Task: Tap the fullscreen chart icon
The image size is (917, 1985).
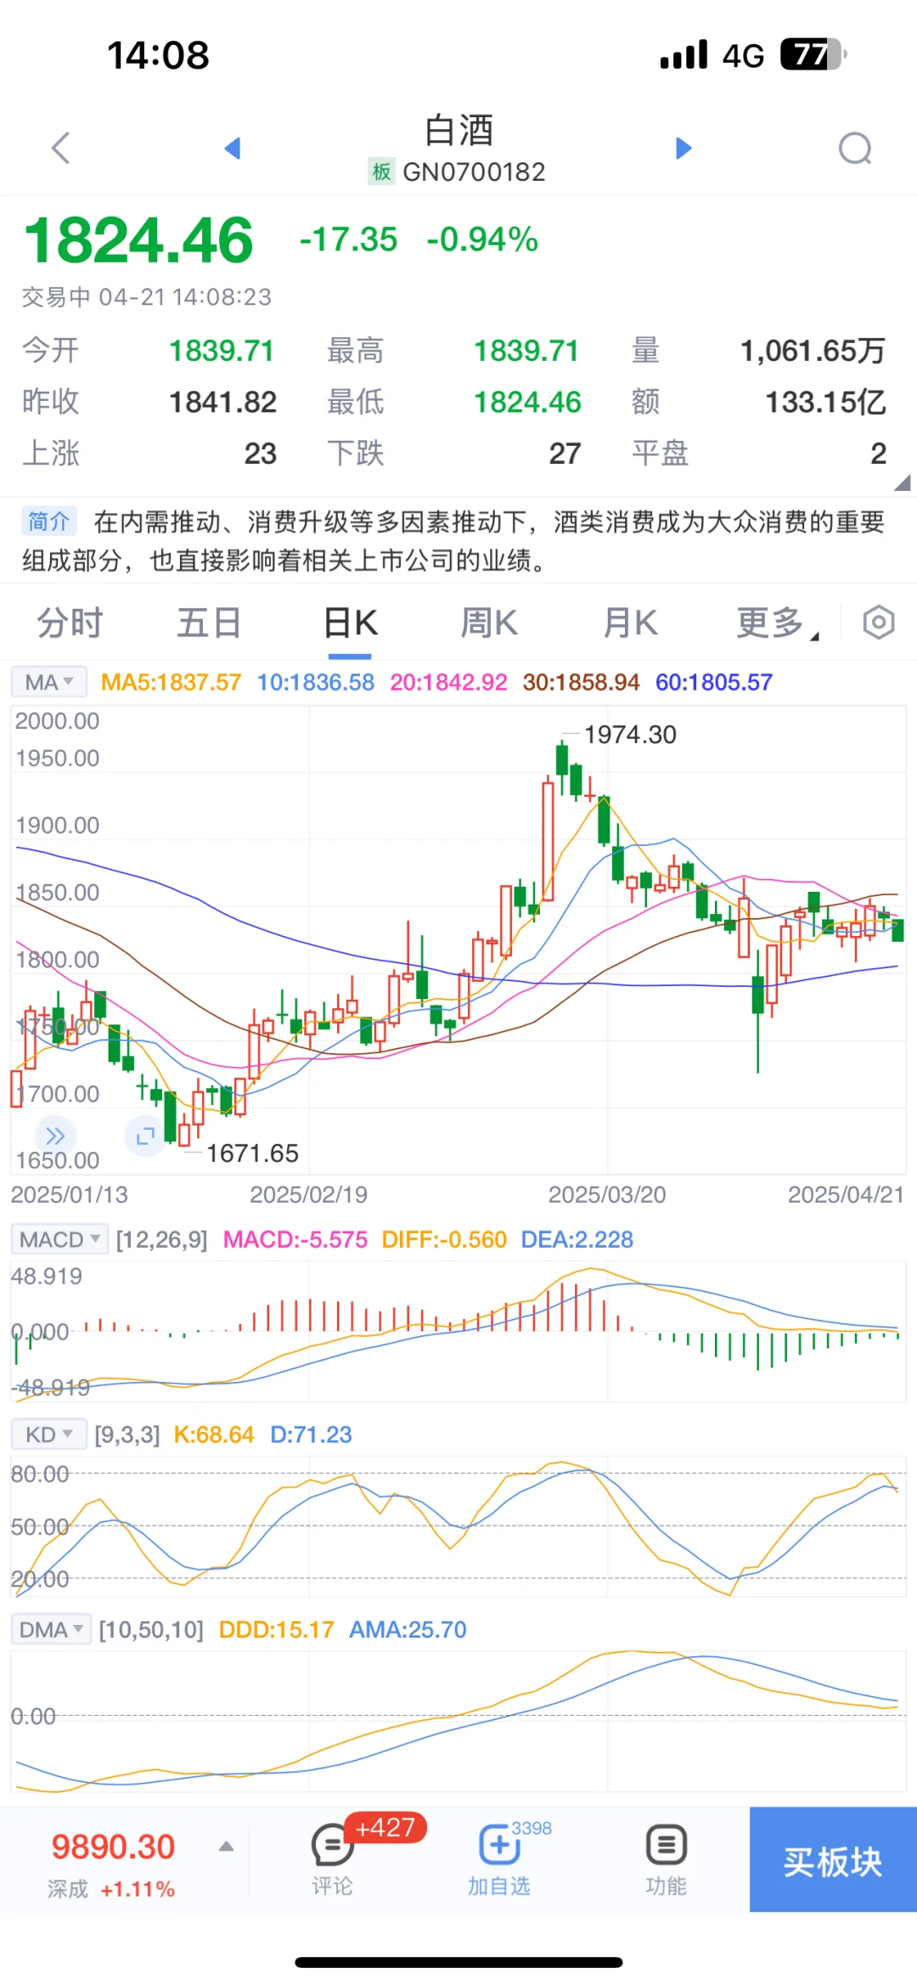Action: pos(145,1136)
